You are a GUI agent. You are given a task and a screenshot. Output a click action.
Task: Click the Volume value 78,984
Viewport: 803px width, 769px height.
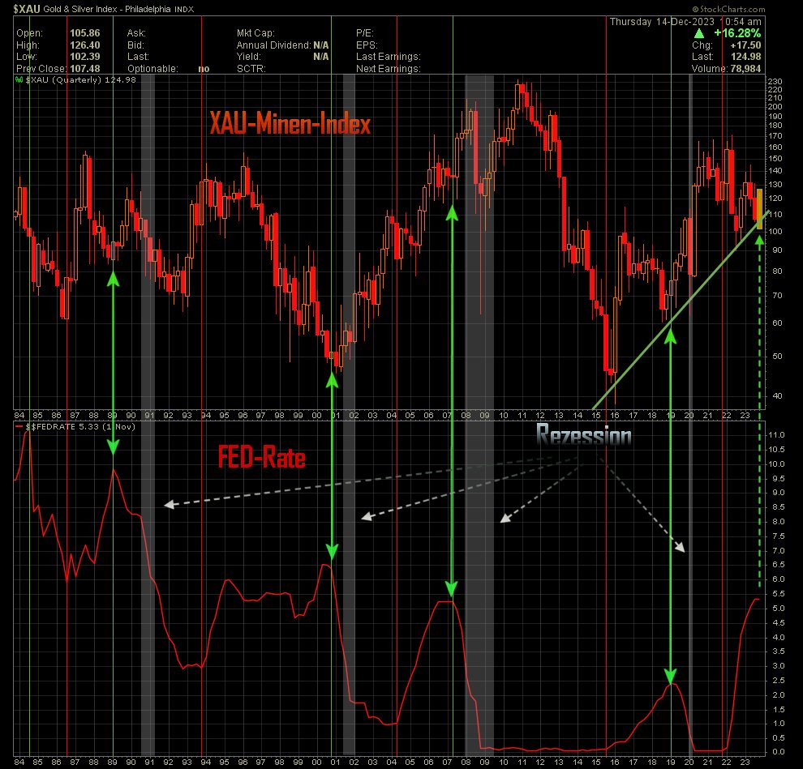pos(744,69)
